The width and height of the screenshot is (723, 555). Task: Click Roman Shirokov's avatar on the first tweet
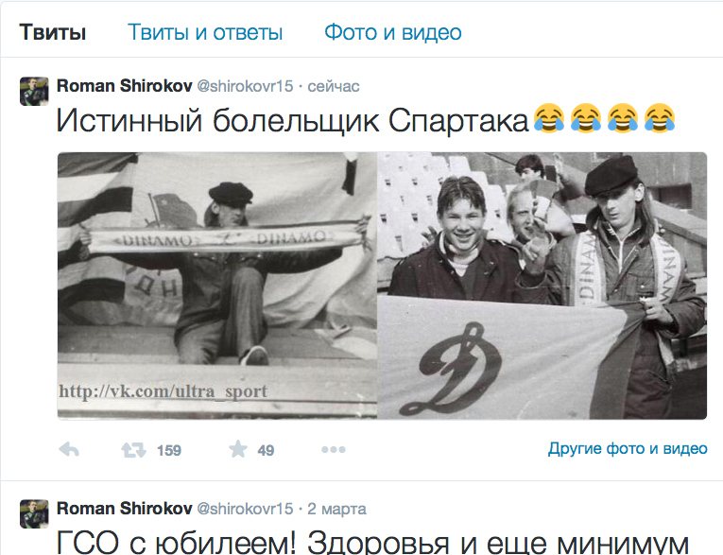point(34,92)
